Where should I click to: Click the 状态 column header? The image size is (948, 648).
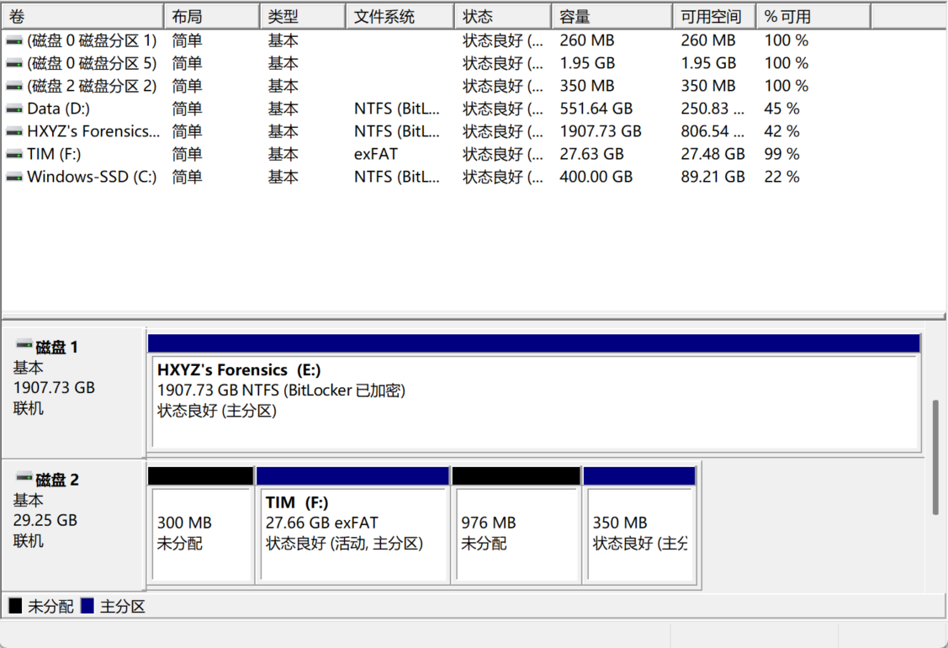[504, 16]
